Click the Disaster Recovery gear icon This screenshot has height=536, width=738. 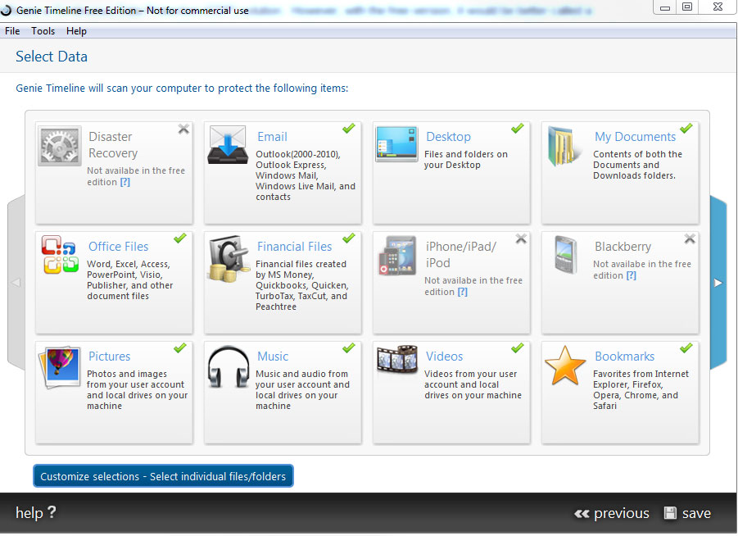(x=59, y=146)
